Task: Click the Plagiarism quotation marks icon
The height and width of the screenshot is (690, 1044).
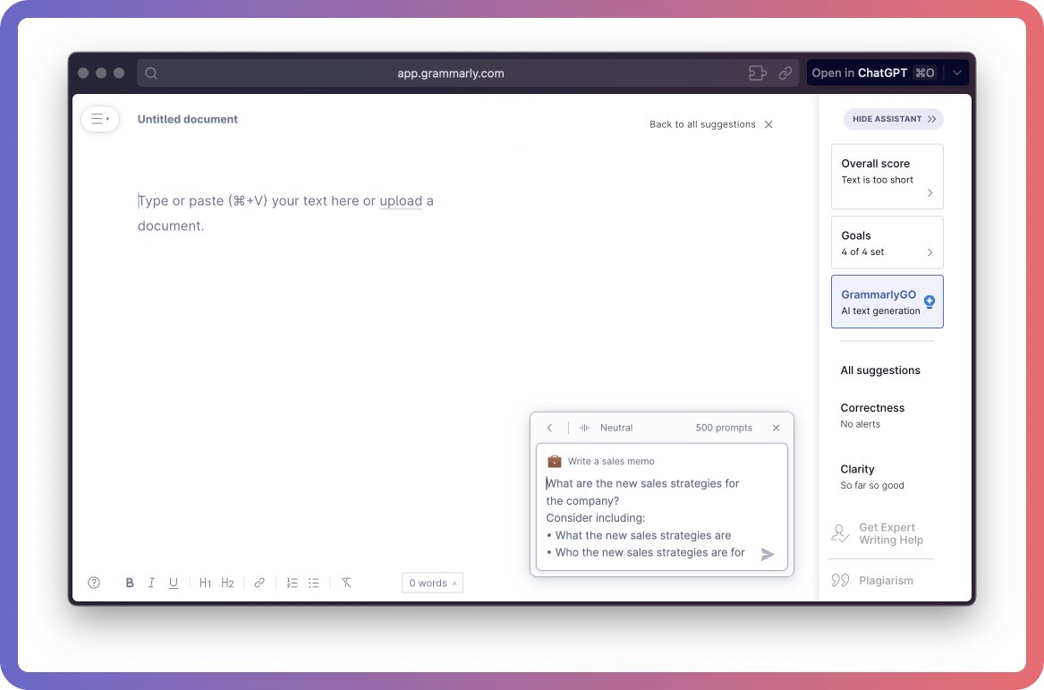Action: point(840,581)
